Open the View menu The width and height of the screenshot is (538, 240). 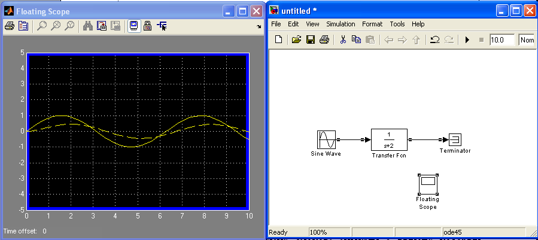[x=312, y=24]
